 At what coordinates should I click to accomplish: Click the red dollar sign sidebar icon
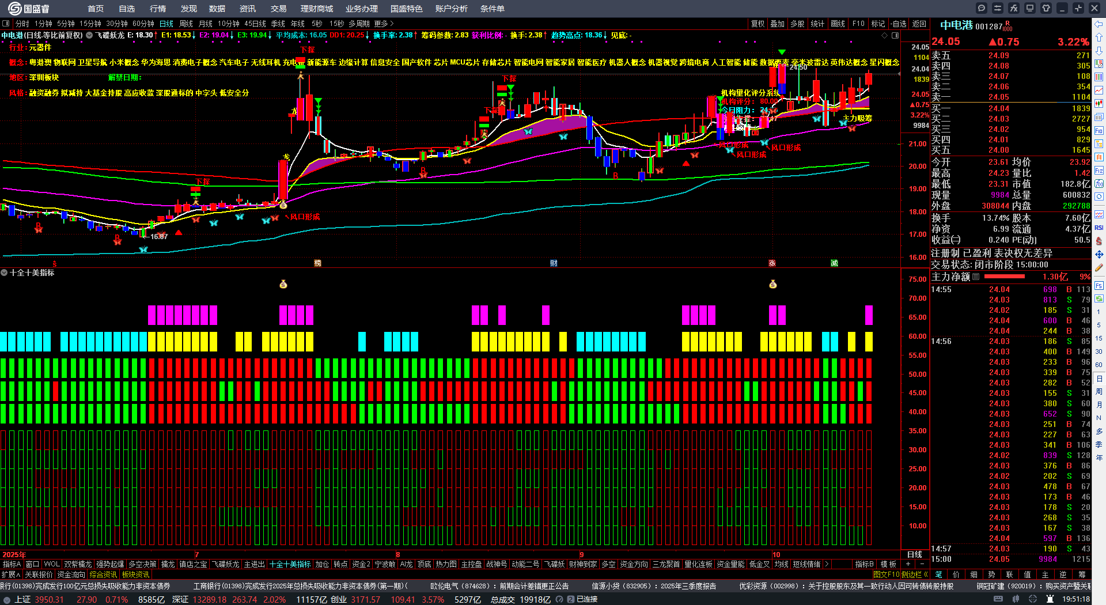pos(1099,241)
